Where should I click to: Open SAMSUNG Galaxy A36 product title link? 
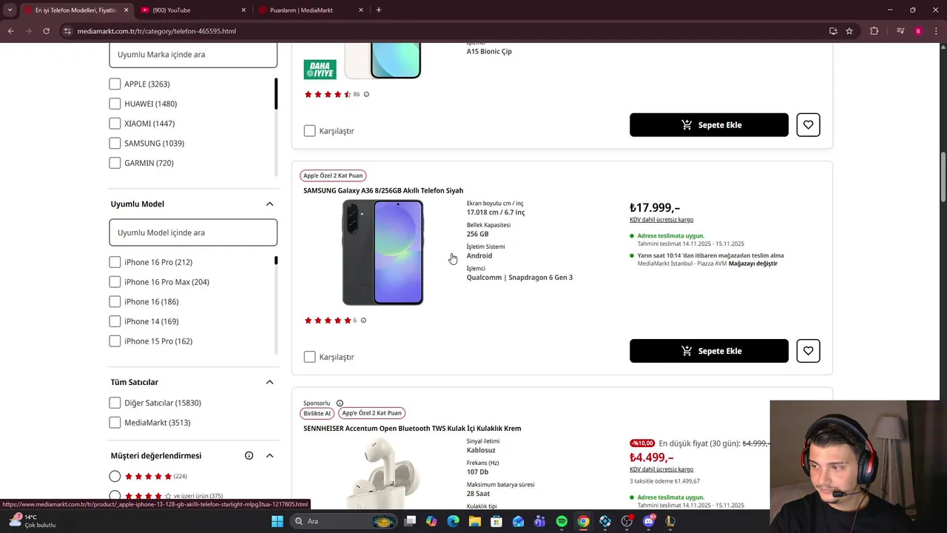(383, 190)
